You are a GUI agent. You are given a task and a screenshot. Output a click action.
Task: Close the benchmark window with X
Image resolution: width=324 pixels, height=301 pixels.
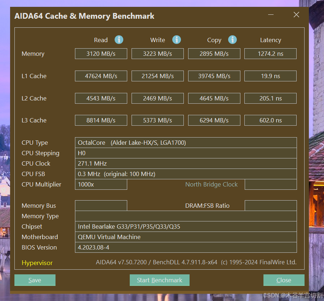coord(296,15)
